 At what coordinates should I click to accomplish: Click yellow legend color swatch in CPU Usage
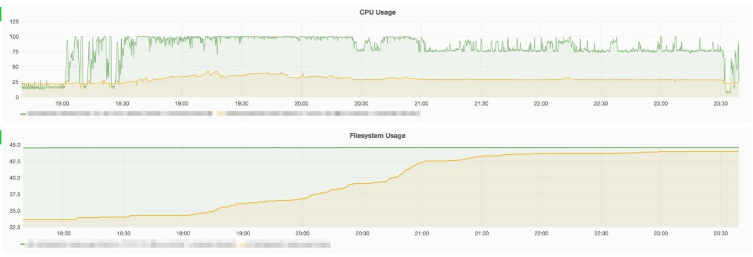(221, 113)
